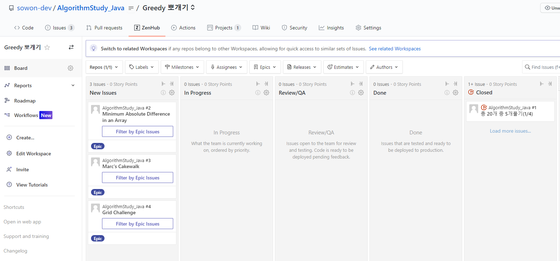Expand the Reports section chevron

click(73, 85)
